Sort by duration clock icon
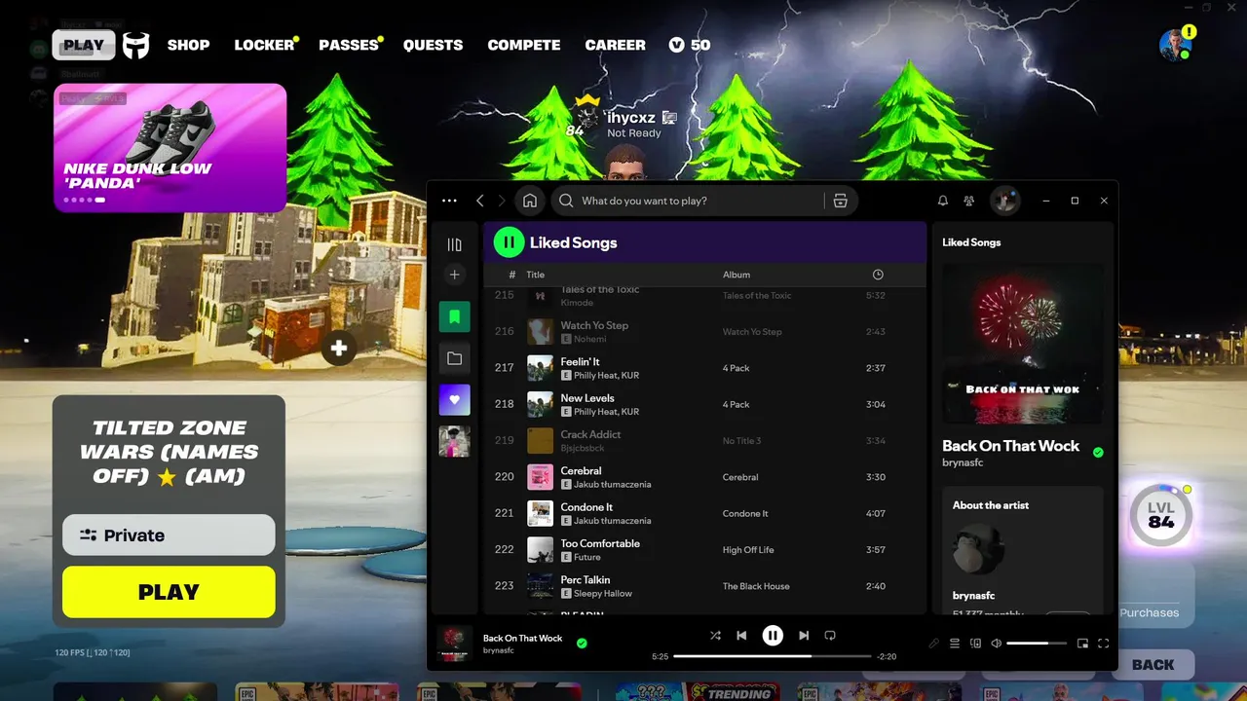The width and height of the screenshot is (1247, 701). coord(878,275)
